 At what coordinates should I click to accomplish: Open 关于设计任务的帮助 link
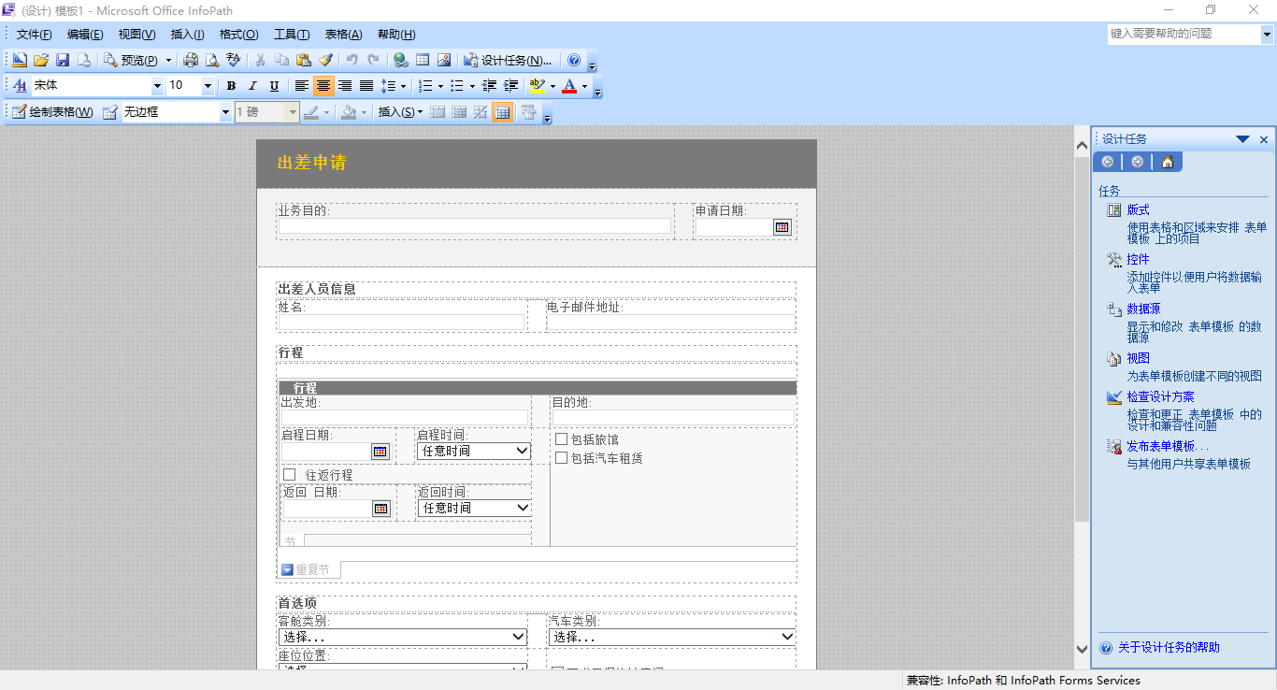coord(1169,647)
